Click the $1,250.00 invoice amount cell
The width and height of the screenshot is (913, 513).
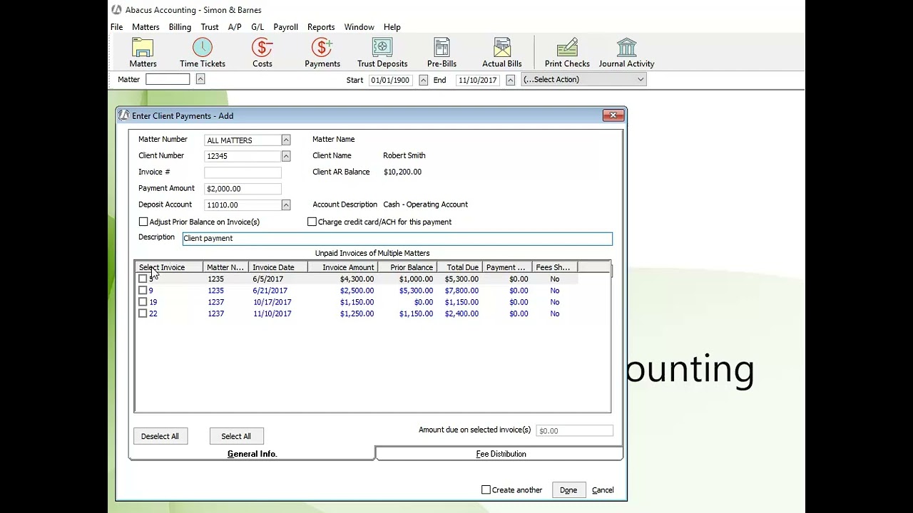click(x=357, y=313)
